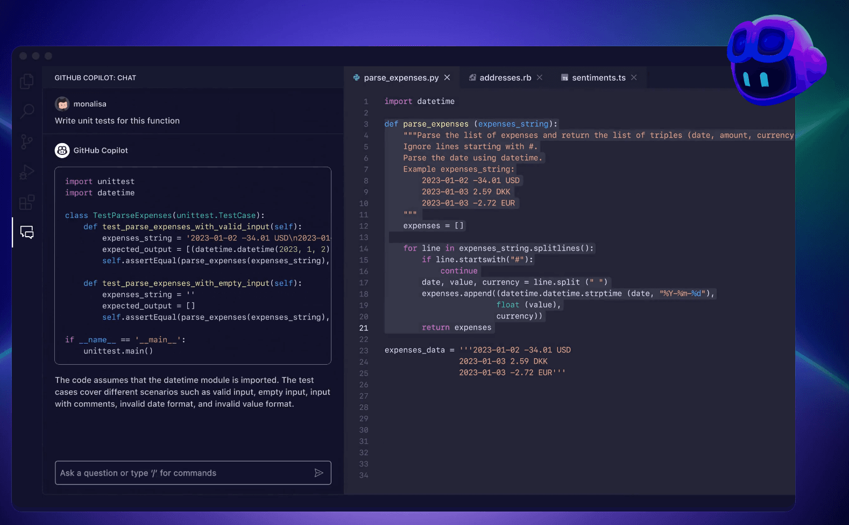Viewport: 849px width, 525px height.
Task: Open the Extensions blocks icon
Action: [26, 202]
